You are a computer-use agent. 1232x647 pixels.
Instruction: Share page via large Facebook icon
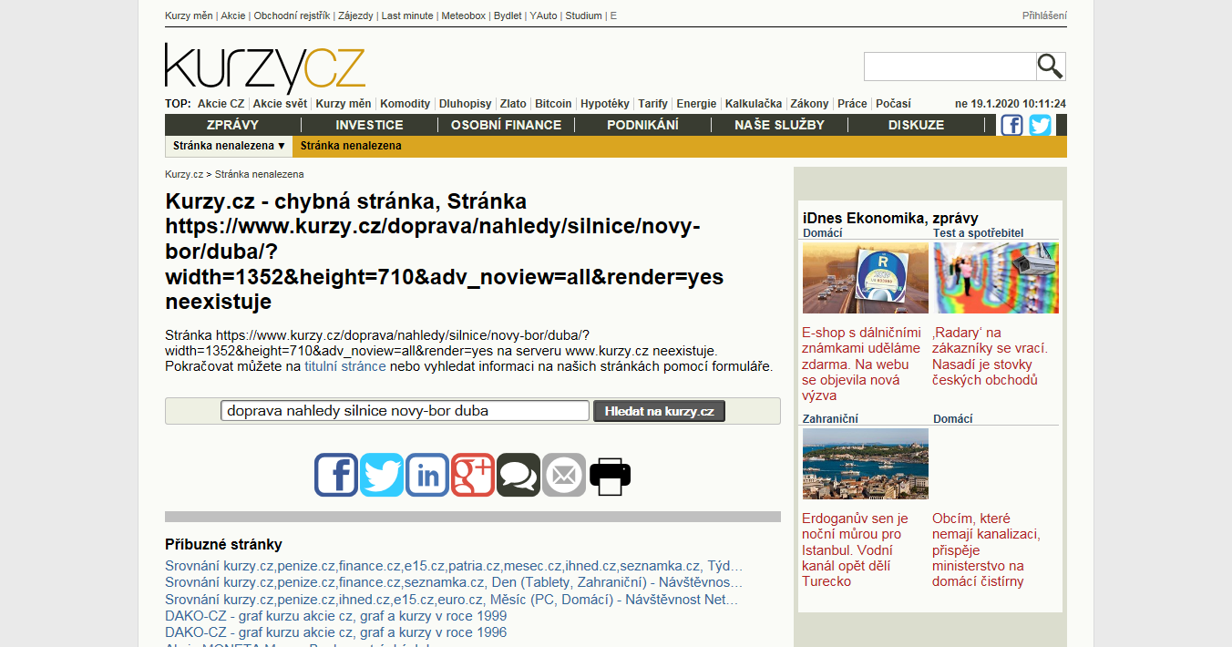pyautogui.click(x=336, y=475)
